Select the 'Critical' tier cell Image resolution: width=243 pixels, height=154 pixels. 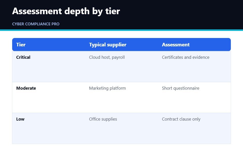coord(23,57)
